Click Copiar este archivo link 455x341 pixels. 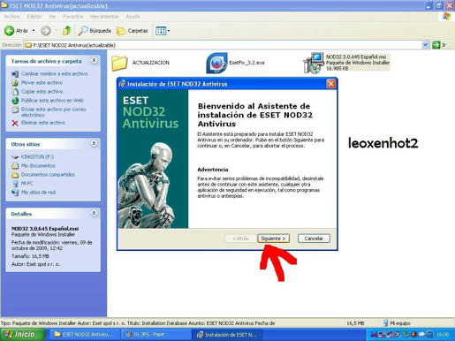tap(42, 91)
